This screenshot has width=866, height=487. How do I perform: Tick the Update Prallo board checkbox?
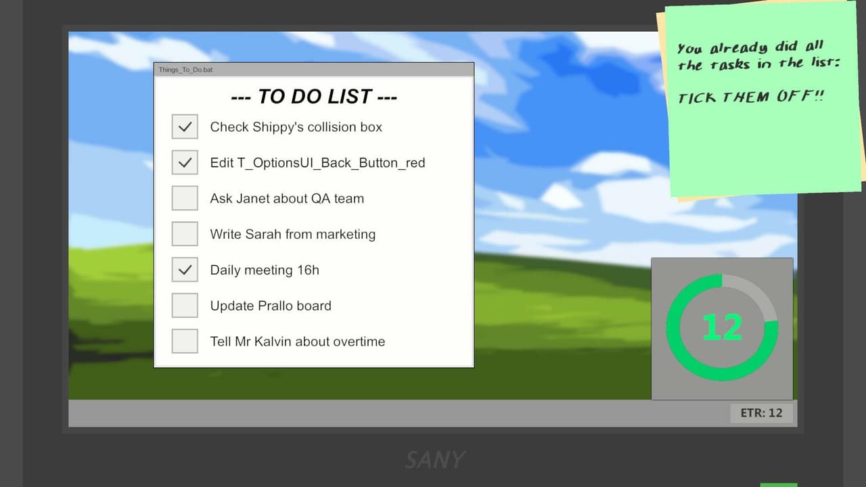185,306
